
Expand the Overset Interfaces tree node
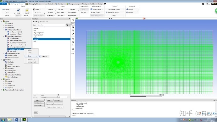point(4,53)
